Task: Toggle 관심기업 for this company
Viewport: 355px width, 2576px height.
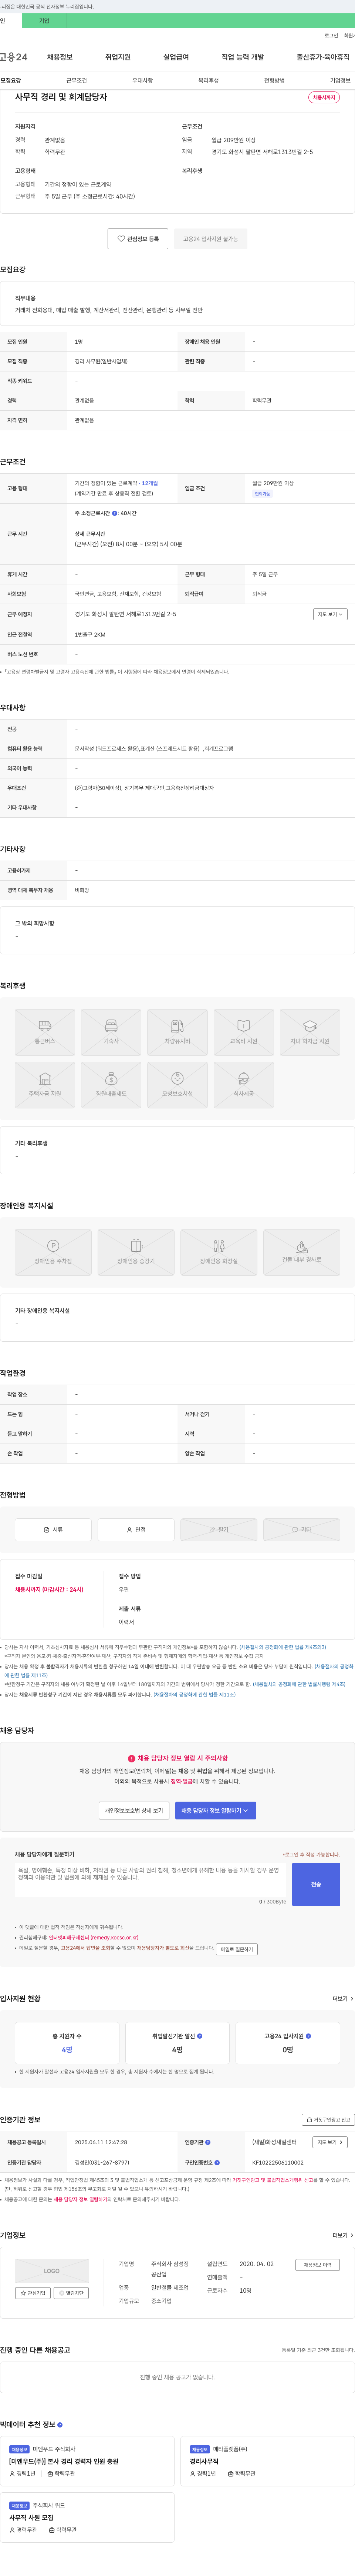Action: click(x=33, y=2293)
